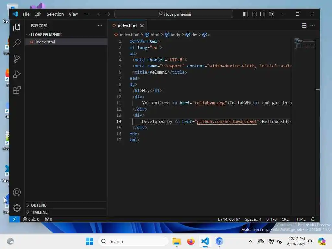Open File Explorer from the taskbar

[176, 241]
